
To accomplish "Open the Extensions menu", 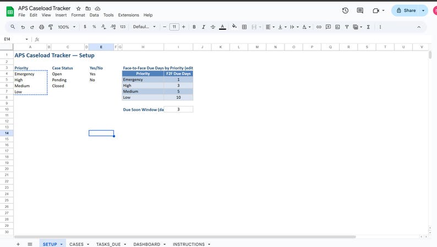I will 128,15.
